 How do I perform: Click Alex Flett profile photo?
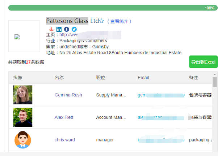click(23, 117)
